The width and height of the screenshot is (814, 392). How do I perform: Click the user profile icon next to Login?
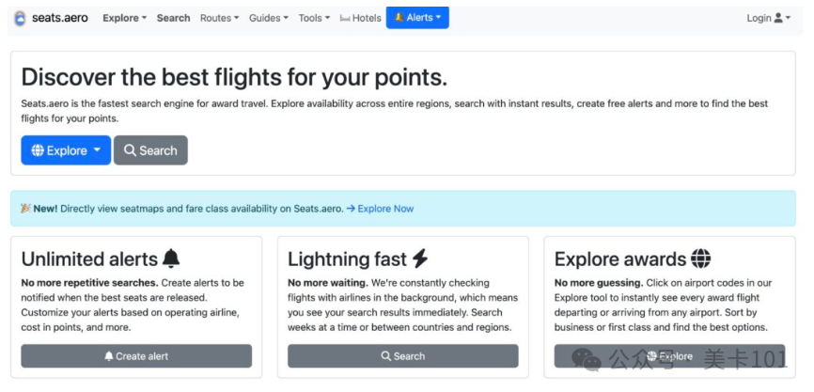[x=778, y=18]
